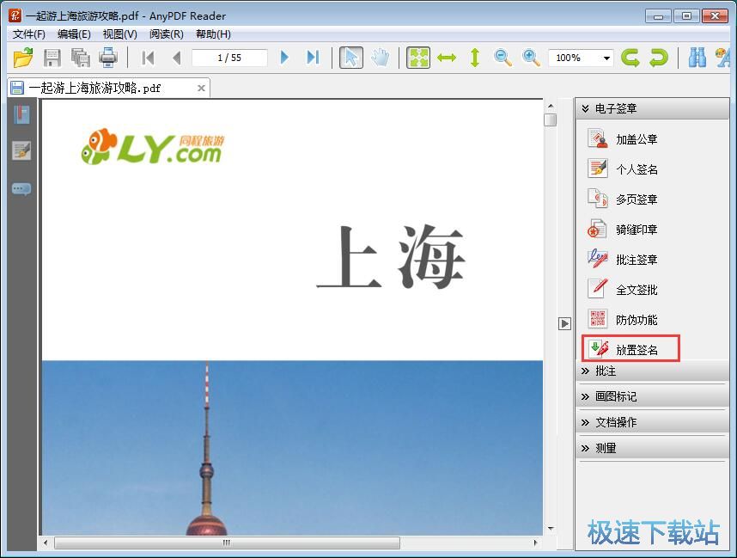The width and height of the screenshot is (737, 558).
Task: Toggle fit-page view mode
Action: (x=417, y=58)
